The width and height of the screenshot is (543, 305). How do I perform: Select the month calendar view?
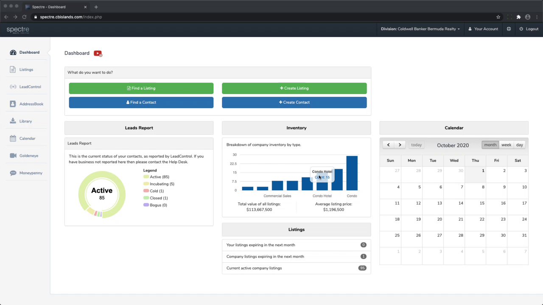[x=490, y=145]
